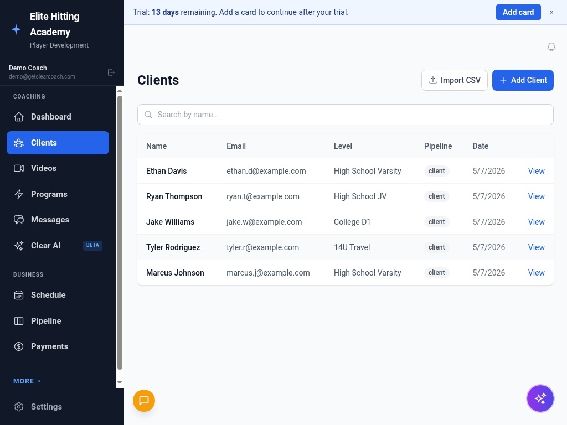Click the magnifier icon in the search box
The image size is (567, 425).
pyautogui.click(x=148, y=115)
